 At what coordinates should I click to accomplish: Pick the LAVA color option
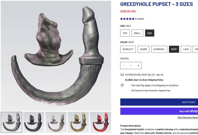(x=186, y=49)
